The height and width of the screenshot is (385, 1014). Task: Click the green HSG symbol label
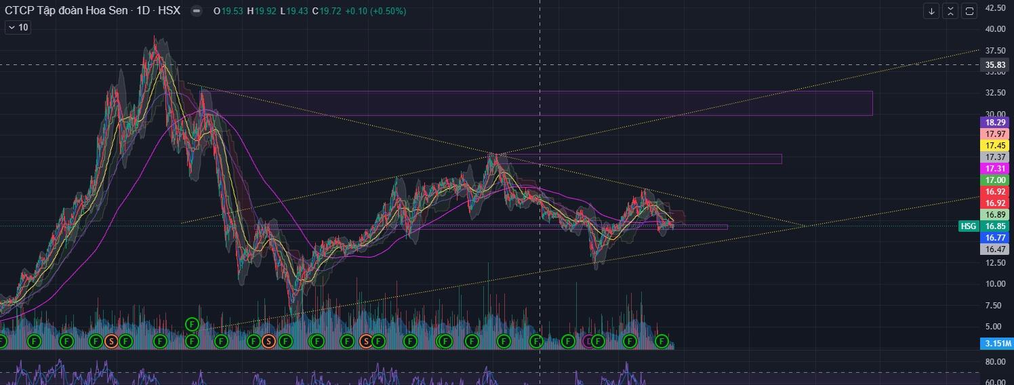[969, 226]
